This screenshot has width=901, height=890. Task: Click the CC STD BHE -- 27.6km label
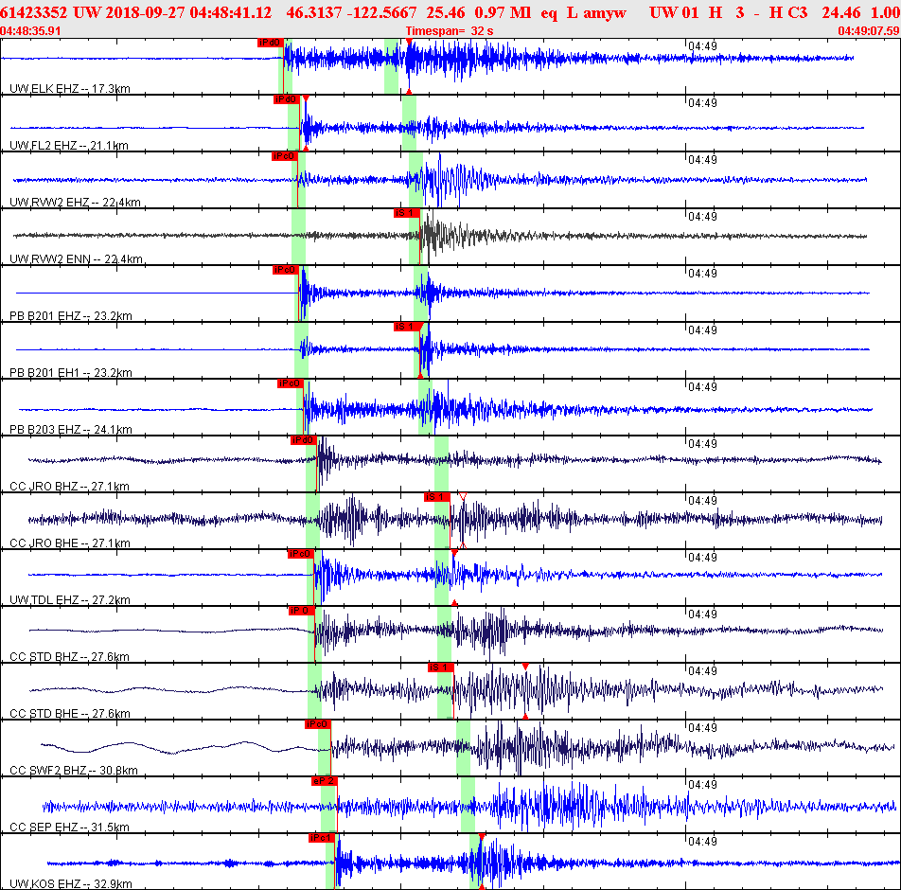pos(70,714)
